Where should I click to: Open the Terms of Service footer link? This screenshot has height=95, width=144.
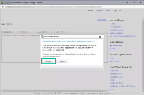[105, 93]
